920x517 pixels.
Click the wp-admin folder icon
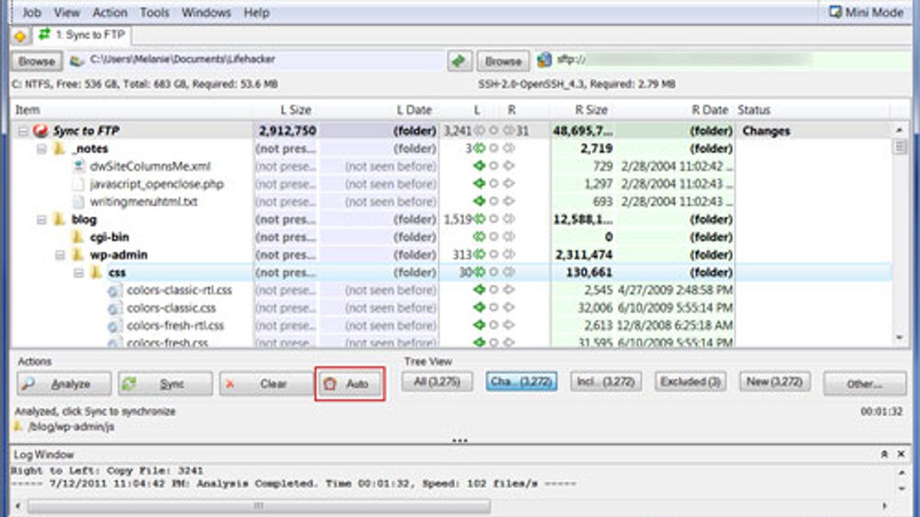click(x=77, y=254)
